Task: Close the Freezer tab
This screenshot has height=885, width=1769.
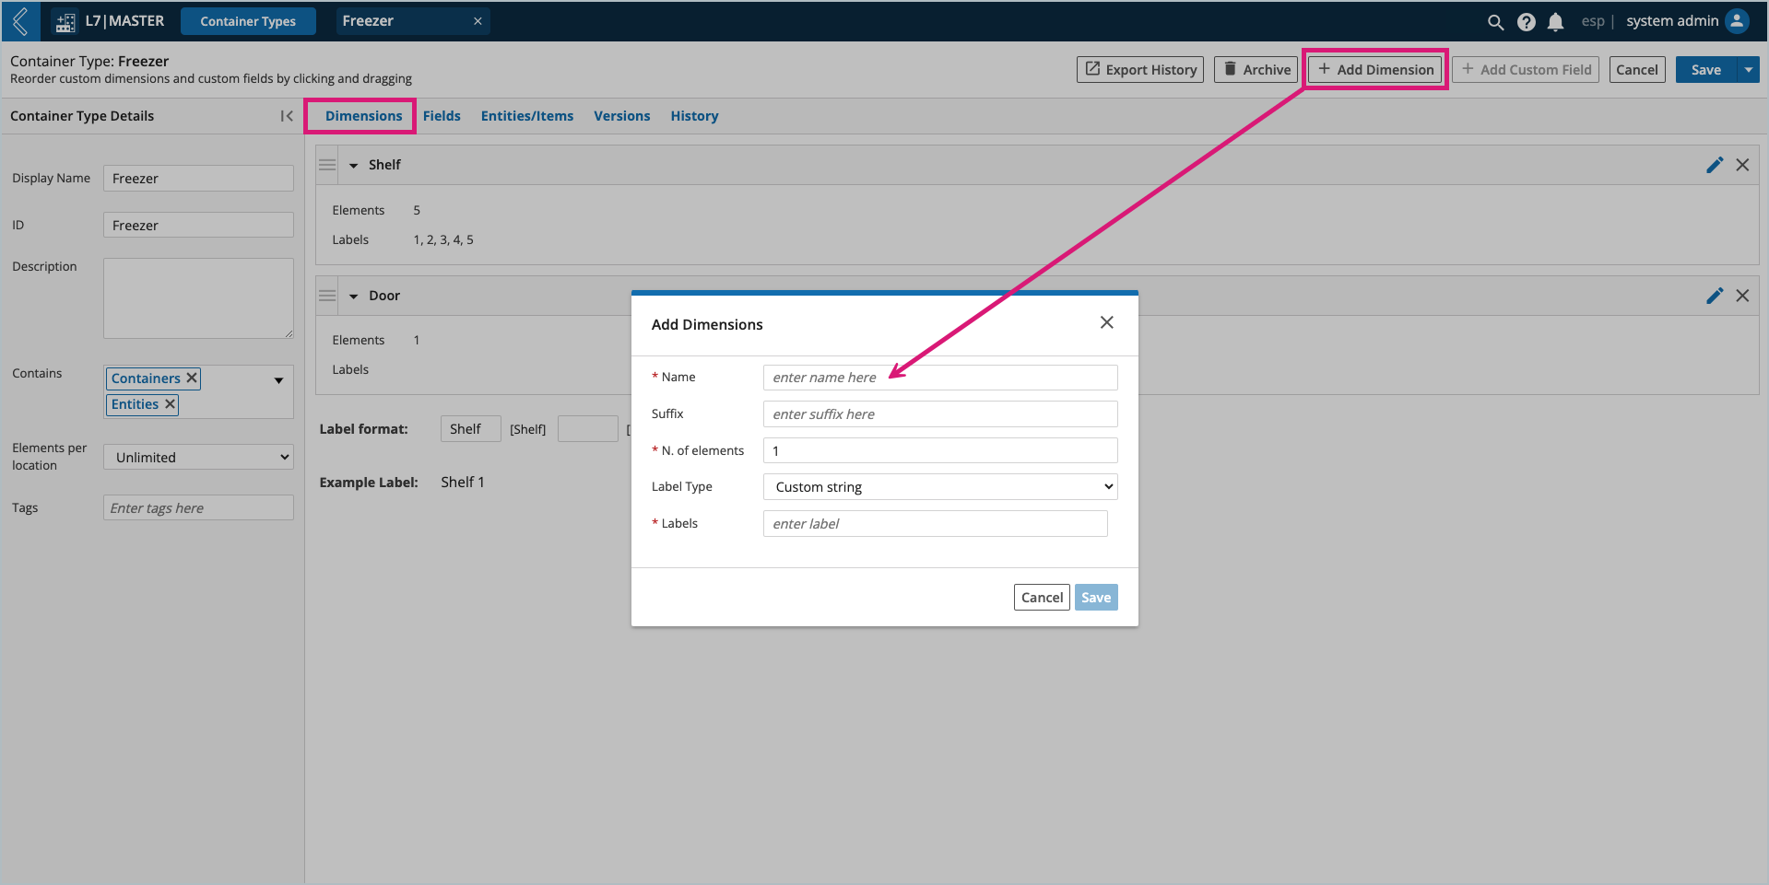Action: click(x=478, y=21)
